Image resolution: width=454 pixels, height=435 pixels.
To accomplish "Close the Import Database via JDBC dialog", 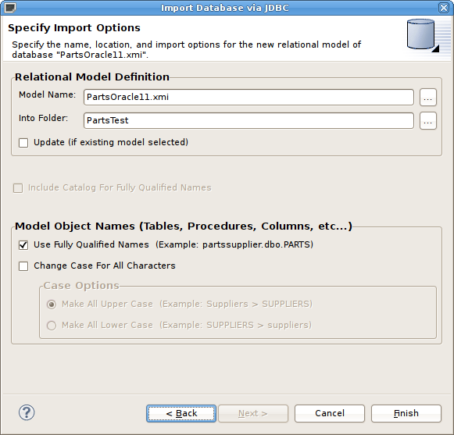I will click(444, 8).
